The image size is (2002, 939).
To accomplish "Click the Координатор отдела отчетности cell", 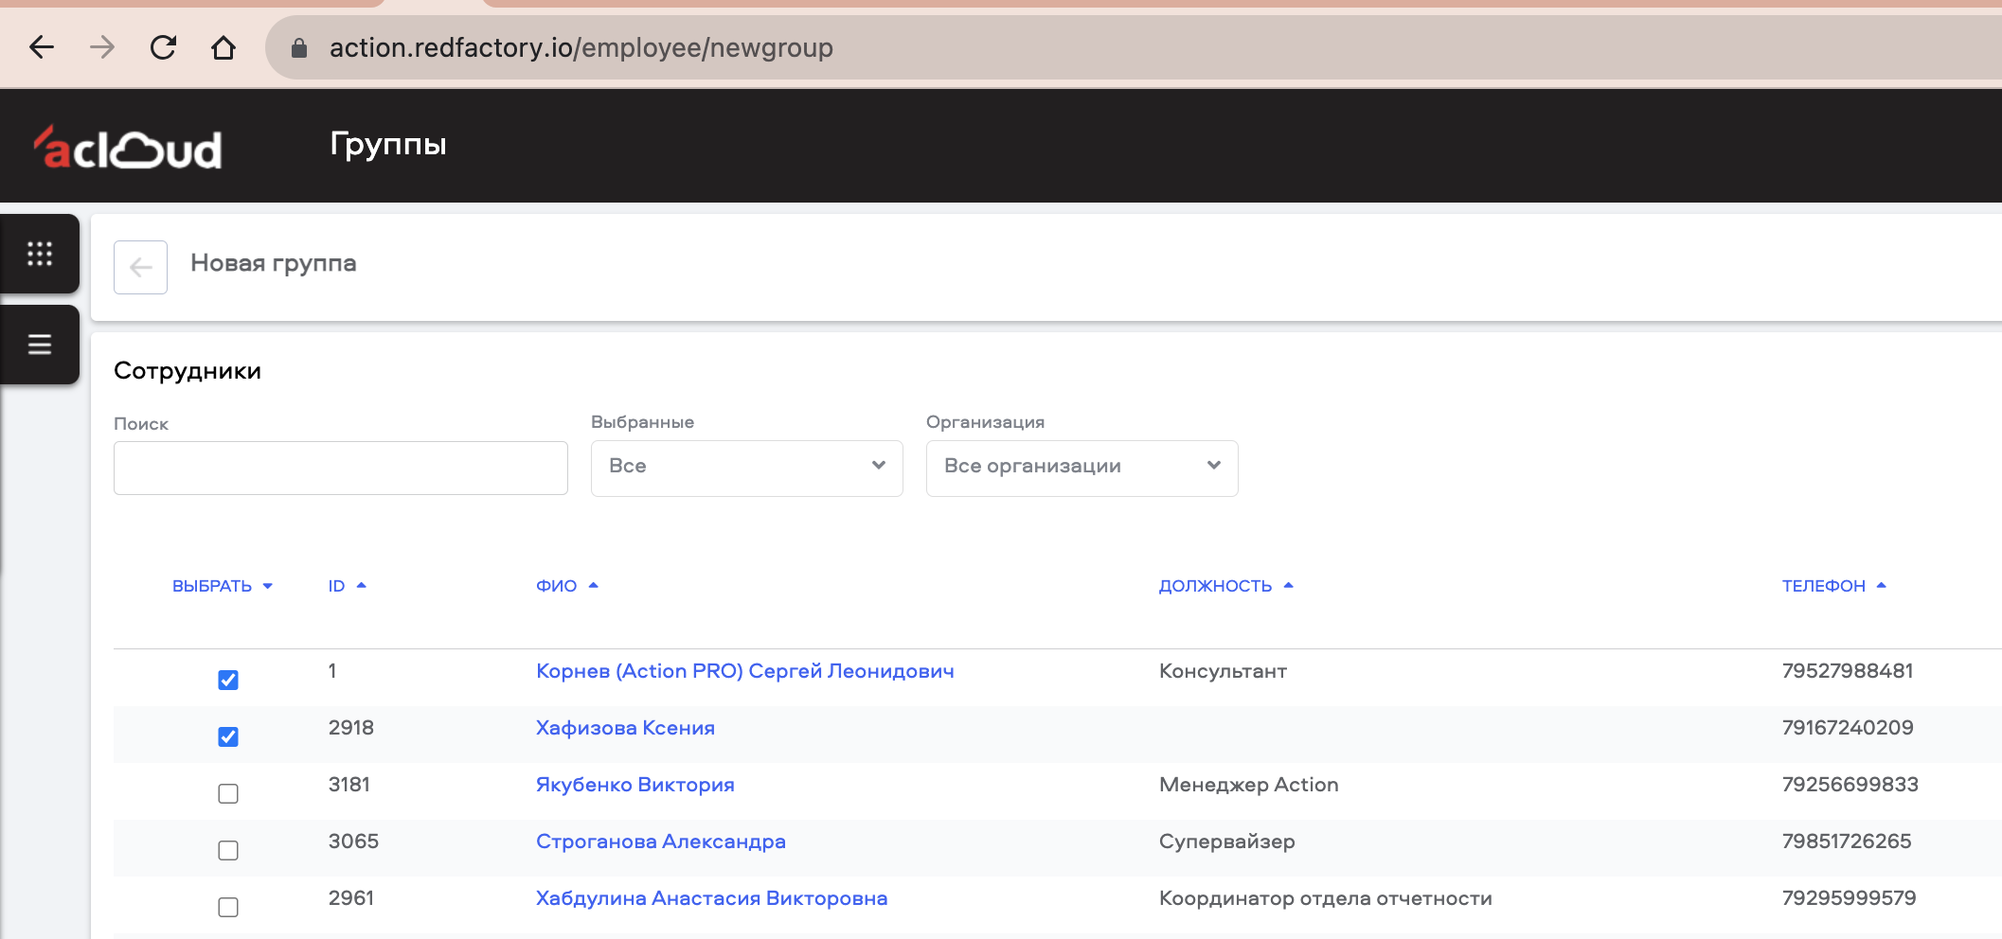I will pos(1326,898).
